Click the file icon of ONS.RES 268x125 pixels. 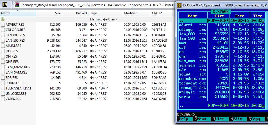pyautogui.click(x=3, y=62)
